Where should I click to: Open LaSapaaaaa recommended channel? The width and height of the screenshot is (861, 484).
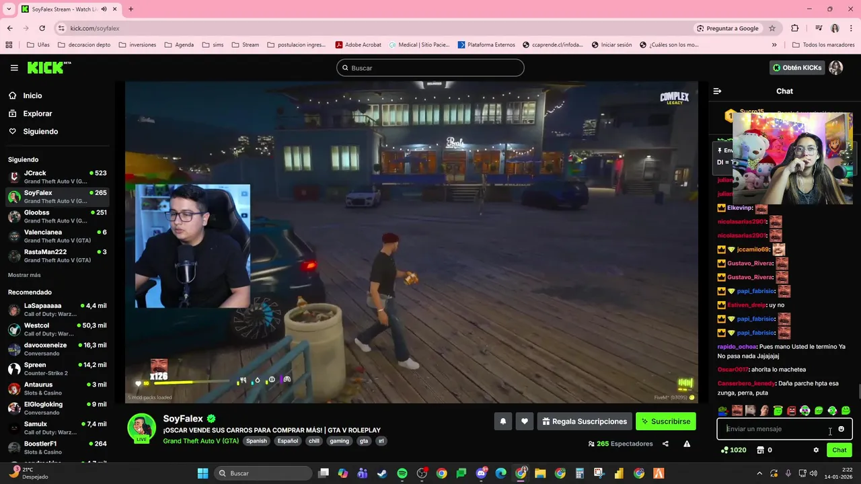(x=57, y=309)
